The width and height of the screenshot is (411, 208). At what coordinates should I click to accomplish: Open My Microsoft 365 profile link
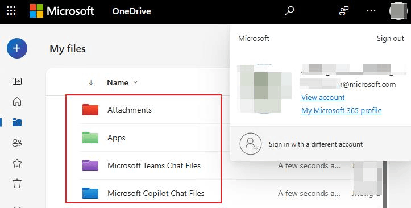point(341,111)
